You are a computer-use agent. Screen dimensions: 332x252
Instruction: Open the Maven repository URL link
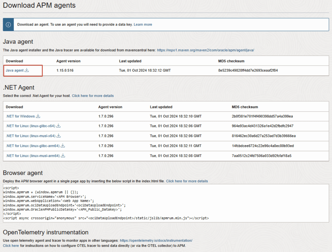click(x=206, y=50)
